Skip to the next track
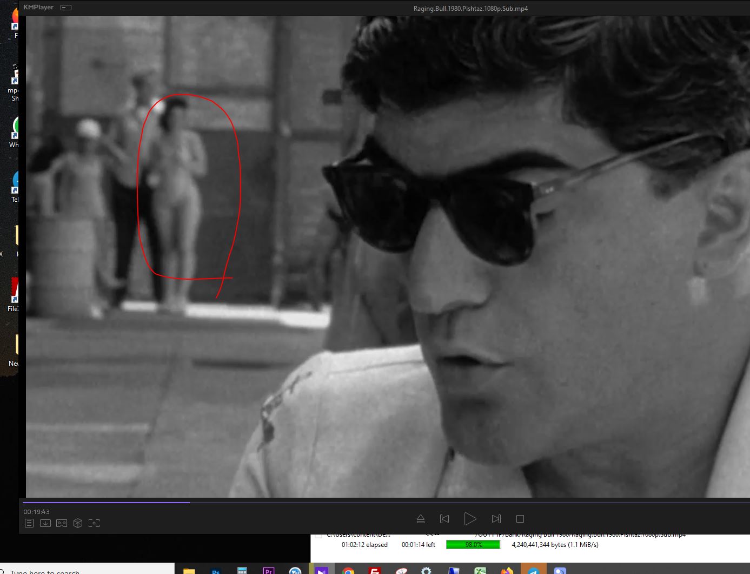Screen dimensions: 750x574 pyautogui.click(x=496, y=519)
